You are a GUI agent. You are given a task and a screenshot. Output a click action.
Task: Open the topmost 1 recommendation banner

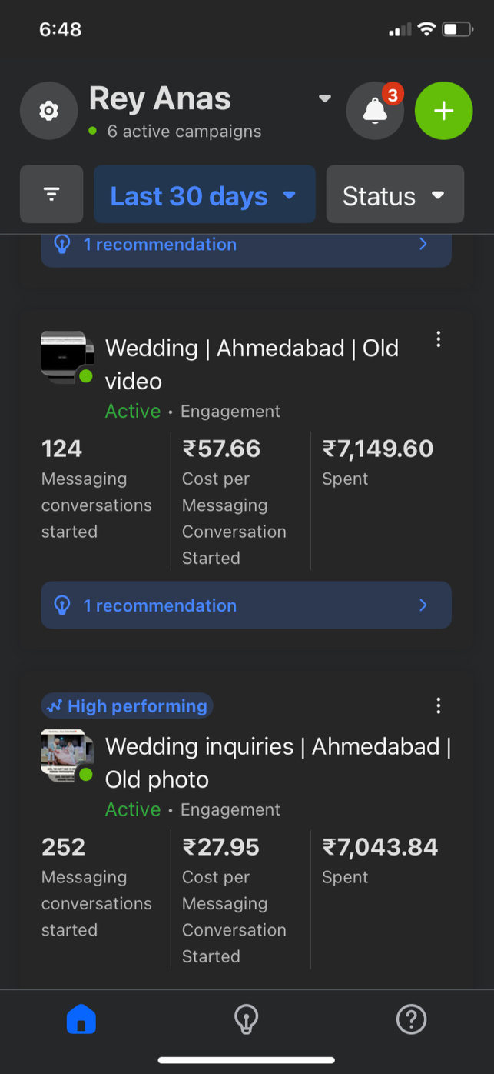(x=246, y=246)
